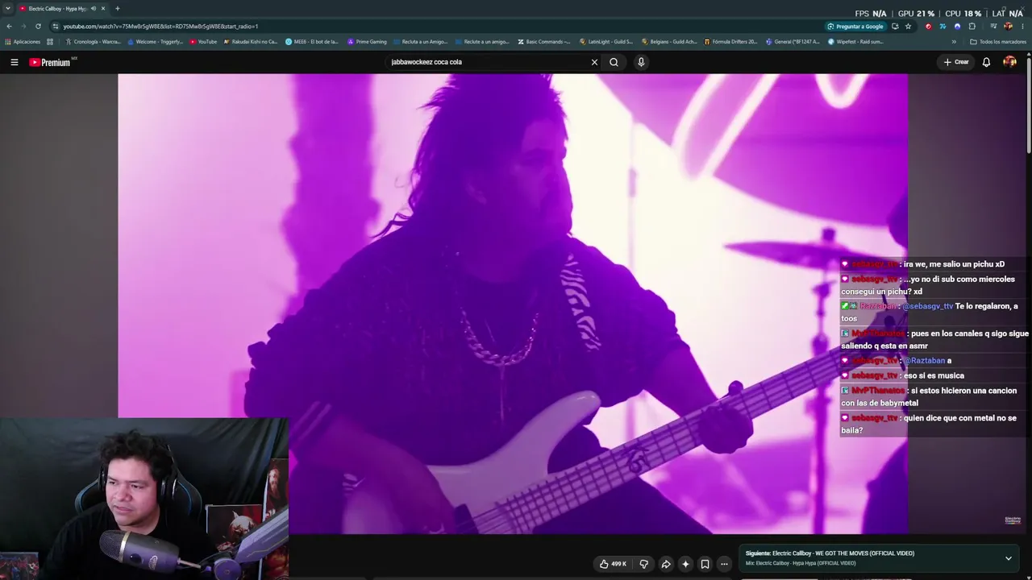This screenshot has width=1032, height=580.
Task: Click the @Raztaban mention in chat
Action: click(924, 361)
